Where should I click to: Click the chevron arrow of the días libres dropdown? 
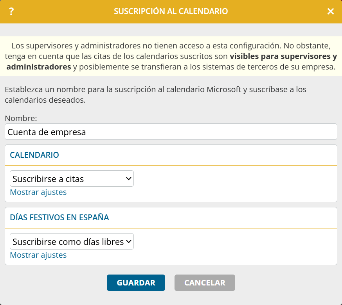point(128,242)
